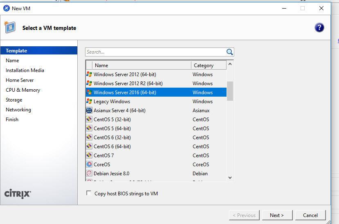
Task: Click the CentOS 7 template icon
Action: point(89,156)
